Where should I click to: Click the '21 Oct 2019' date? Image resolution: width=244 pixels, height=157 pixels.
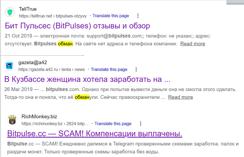coord(19,36)
